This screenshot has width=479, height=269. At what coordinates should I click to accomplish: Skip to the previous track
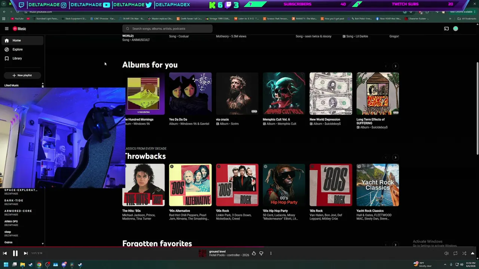pos(5,253)
